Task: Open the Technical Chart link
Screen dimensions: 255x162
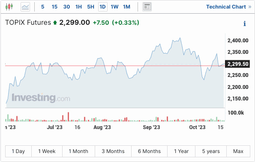Action: [x=229, y=7]
